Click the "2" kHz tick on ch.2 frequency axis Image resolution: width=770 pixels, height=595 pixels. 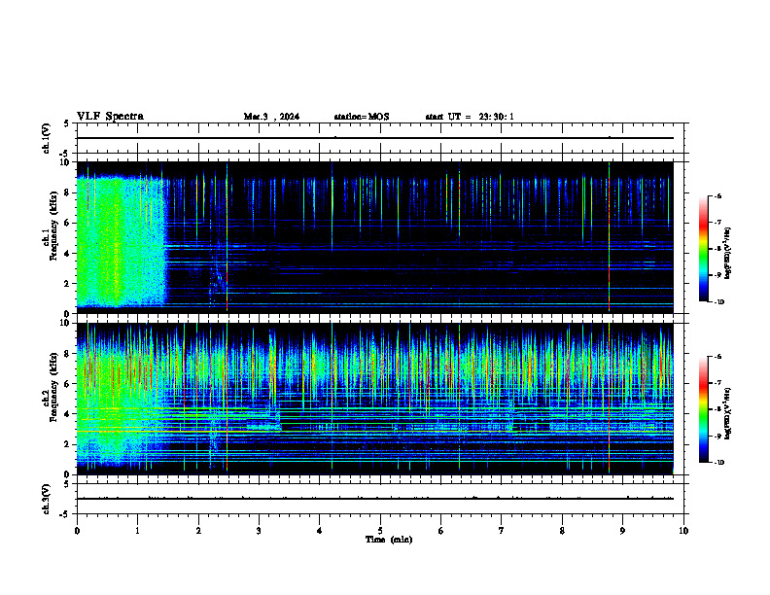[67, 444]
